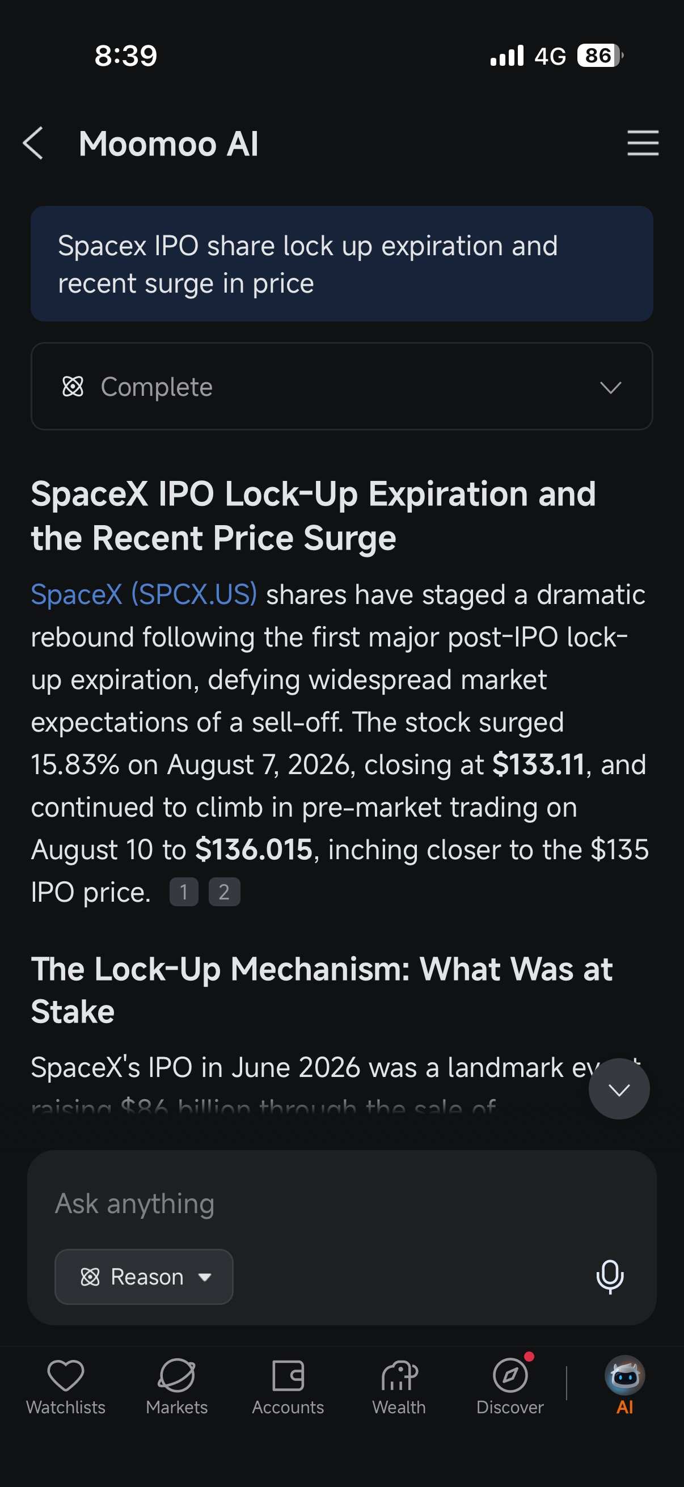The image size is (684, 1487).
Task: Tap the round scroll-down chevron button
Action: pyautogui.click(x=619, y=1089)
